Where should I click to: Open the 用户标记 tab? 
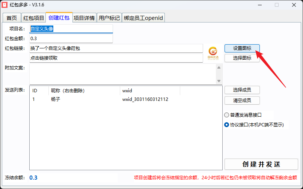tap(109, 18)
